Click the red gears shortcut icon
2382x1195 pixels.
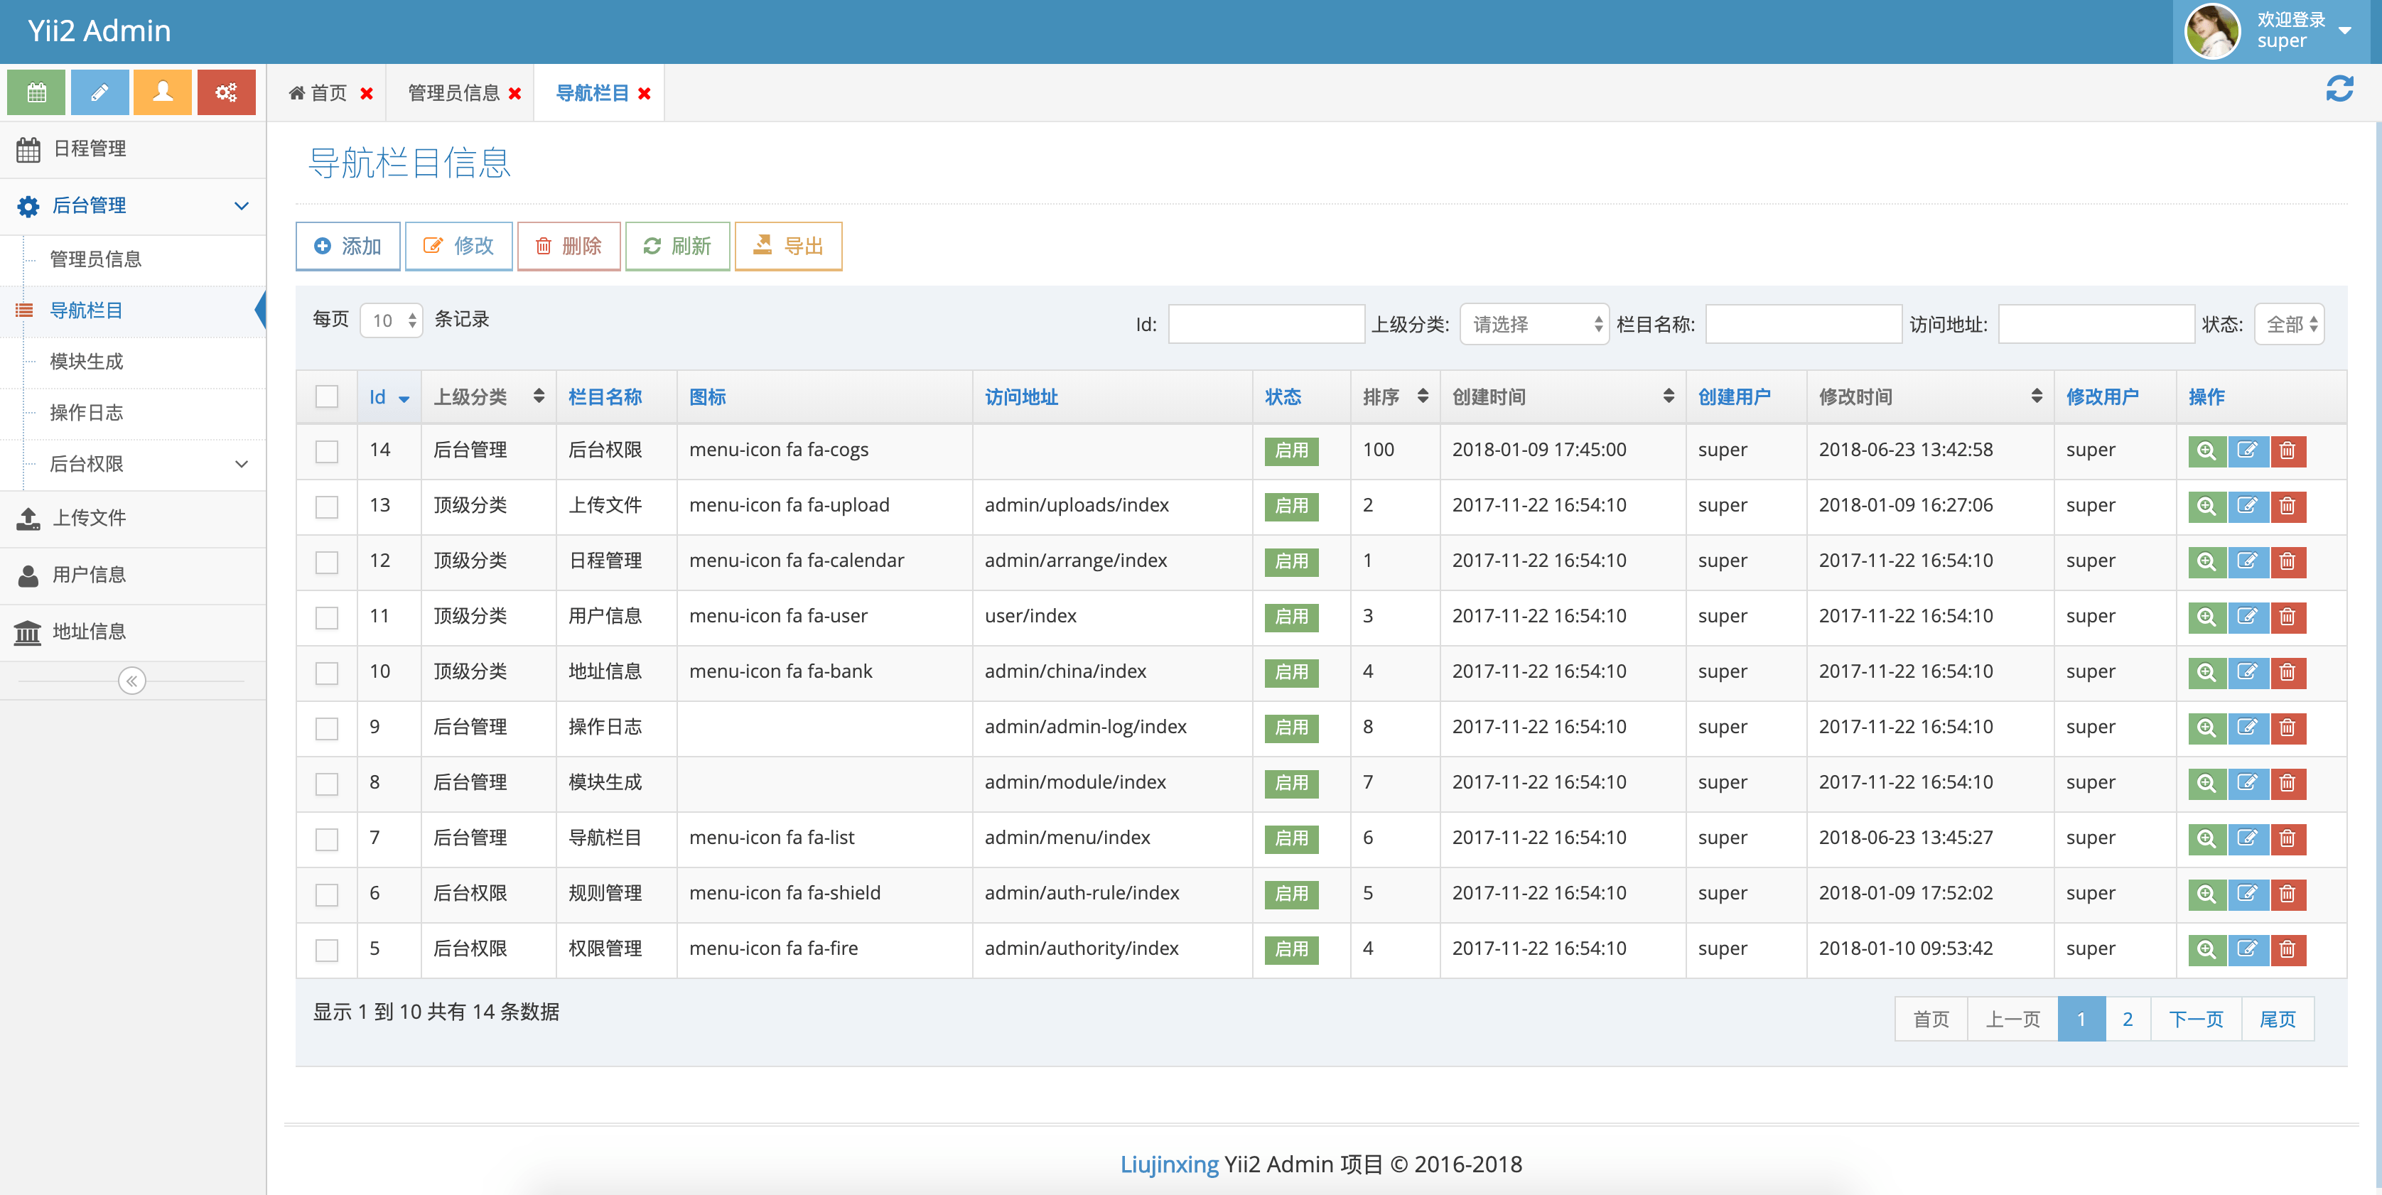click(x=227, y=92)
